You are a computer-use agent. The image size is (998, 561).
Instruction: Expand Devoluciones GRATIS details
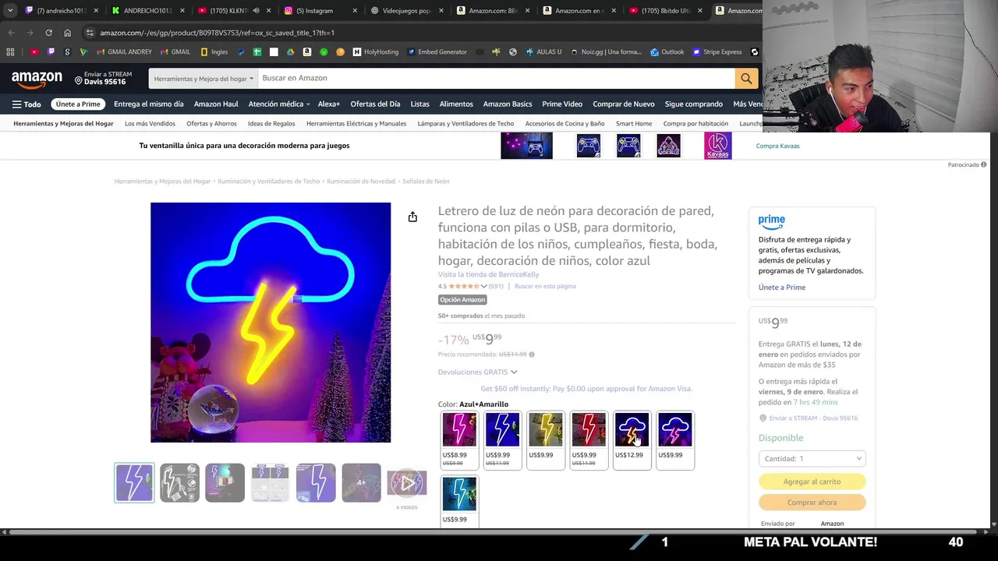(477, 372)
